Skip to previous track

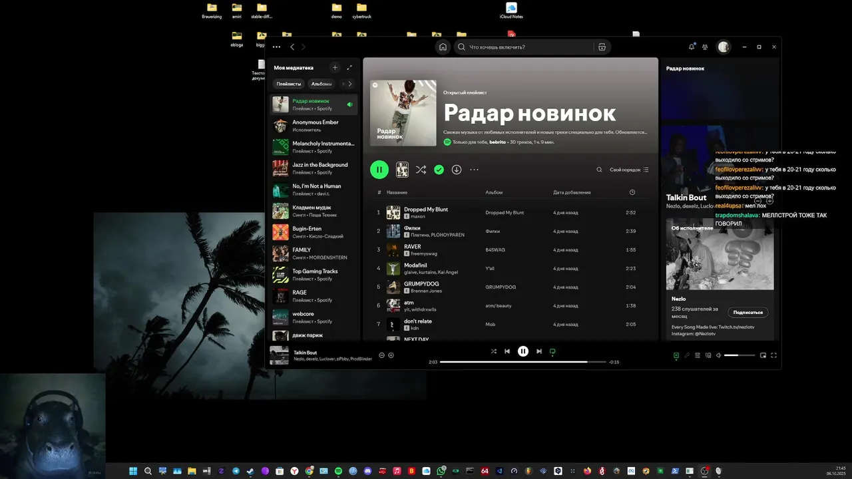(507, 351)
